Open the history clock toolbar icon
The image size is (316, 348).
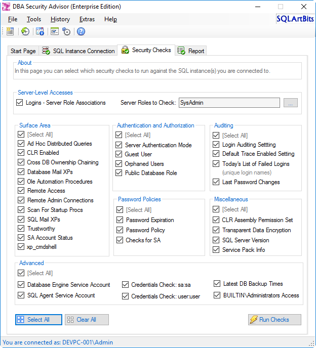(x=25, y=31)
